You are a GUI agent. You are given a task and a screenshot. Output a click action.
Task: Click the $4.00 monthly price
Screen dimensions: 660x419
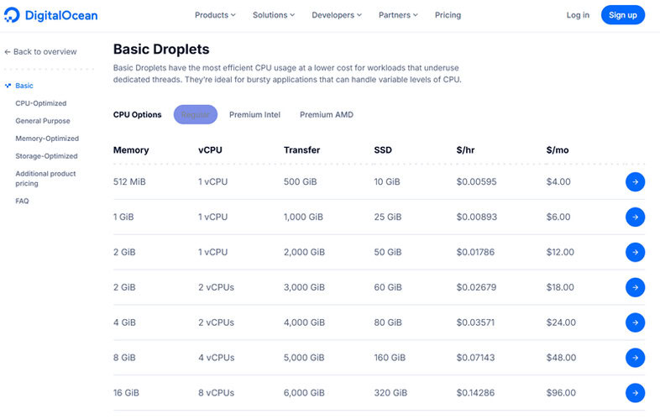pyautogui.click(x=558, y=182)
